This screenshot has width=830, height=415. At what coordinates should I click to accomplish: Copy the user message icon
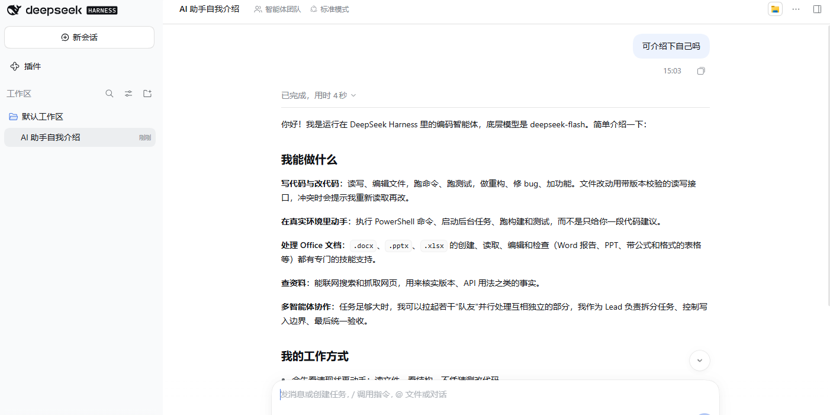click(x=701, y=71)
